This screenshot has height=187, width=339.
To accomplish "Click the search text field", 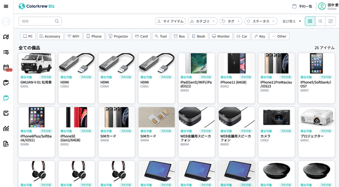I will pyautogui.click(x=36, y=21).
